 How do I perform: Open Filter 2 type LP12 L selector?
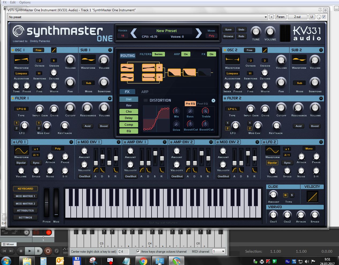[232, 109]
